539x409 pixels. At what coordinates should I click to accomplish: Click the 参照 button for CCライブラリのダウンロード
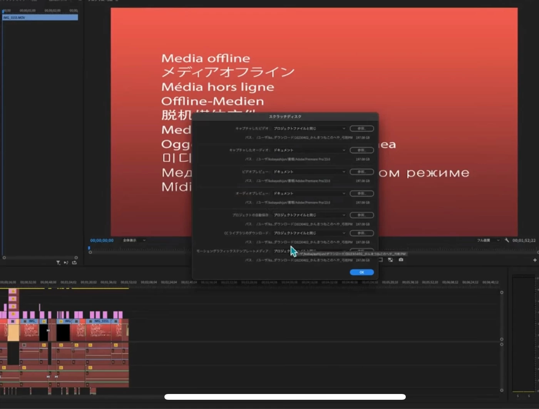coord(362,233)
